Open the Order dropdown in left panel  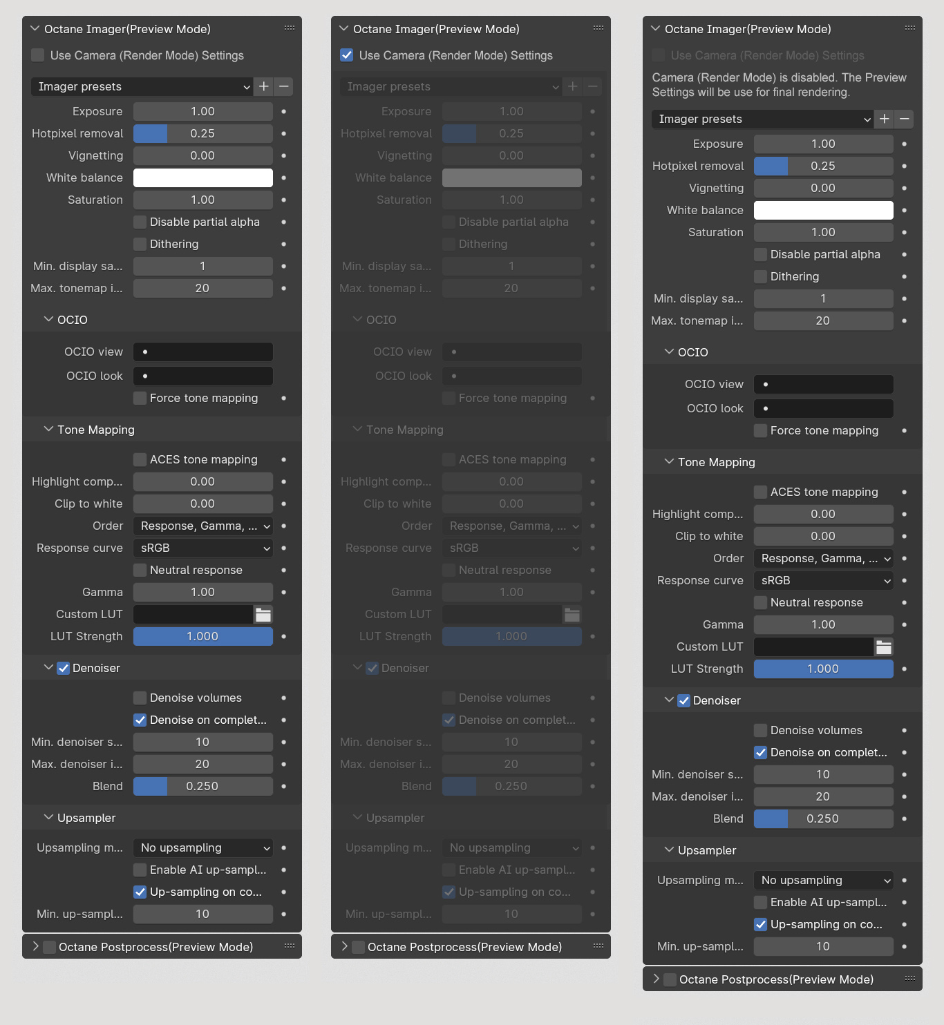(203, 526)
